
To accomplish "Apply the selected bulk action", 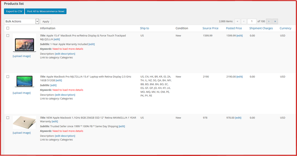I will pyautogui.click(x=46, y=21).
